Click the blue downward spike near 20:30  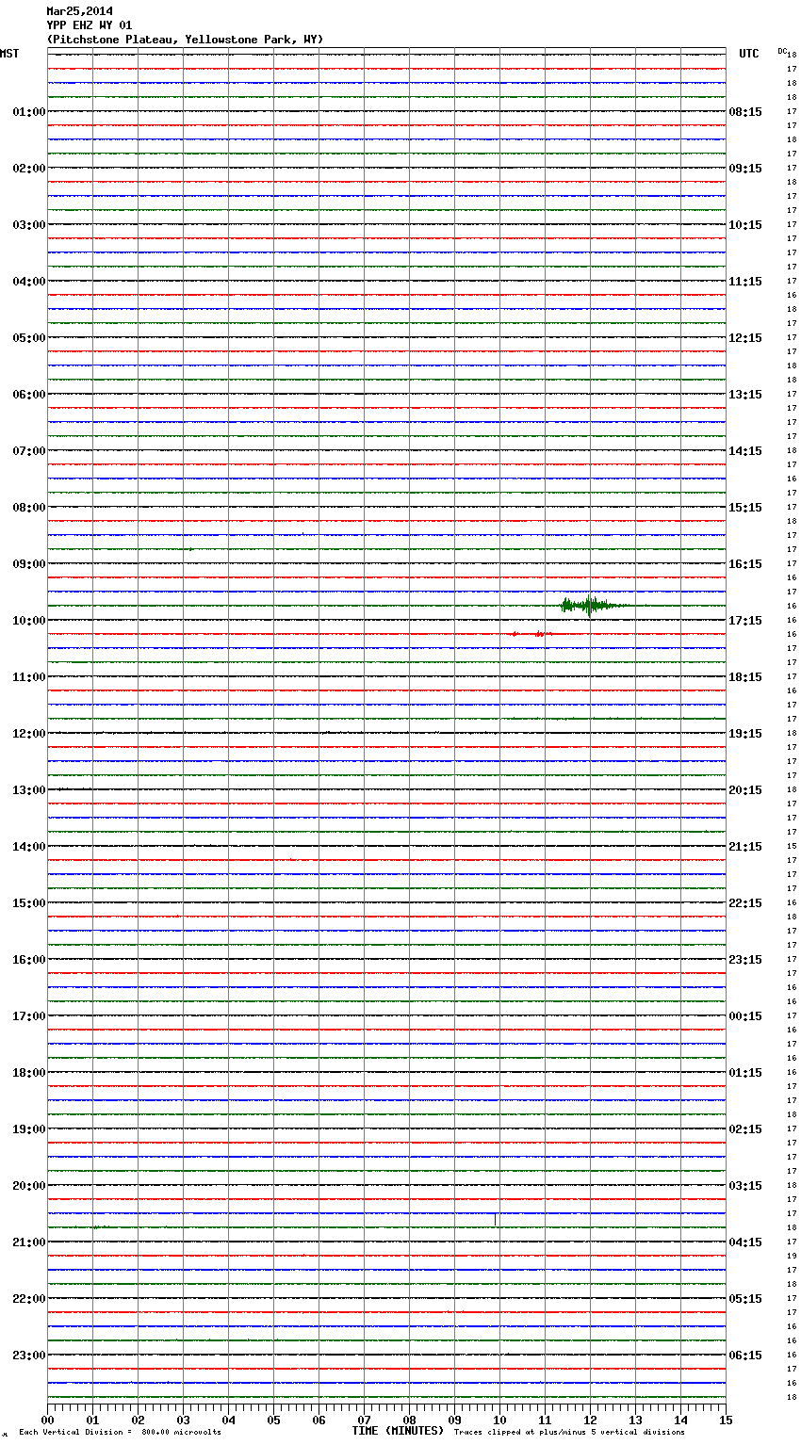pyautogui.click(x=496, y=1218)
